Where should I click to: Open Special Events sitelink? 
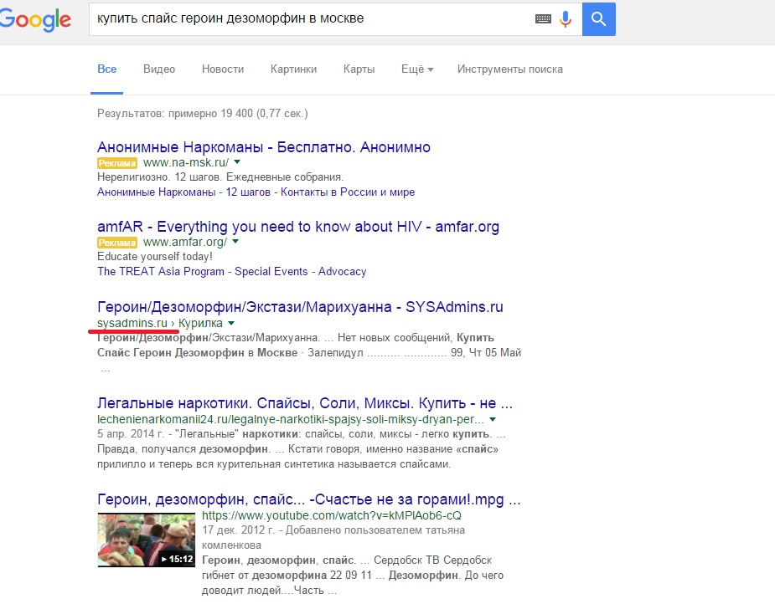point(271,271)
